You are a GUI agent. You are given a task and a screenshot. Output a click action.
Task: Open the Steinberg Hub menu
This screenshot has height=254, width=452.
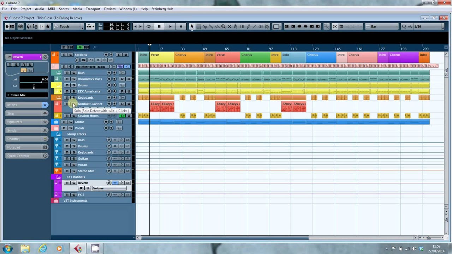(x=162, y=9)
